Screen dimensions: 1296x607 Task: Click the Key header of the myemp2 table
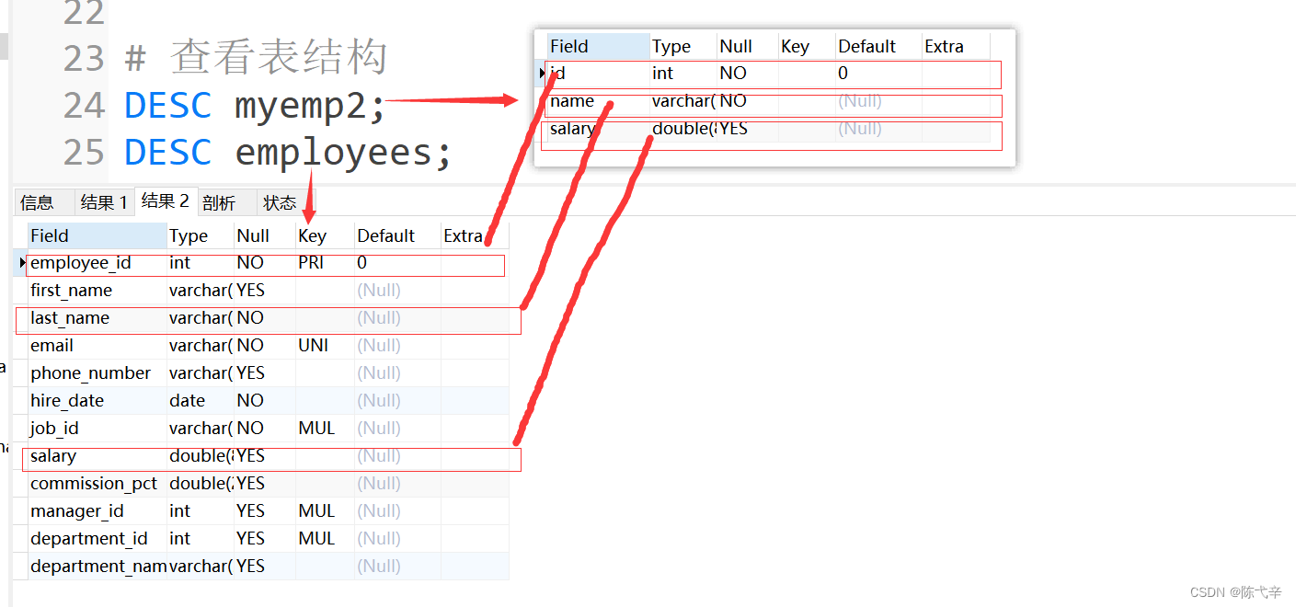(807, 46)
